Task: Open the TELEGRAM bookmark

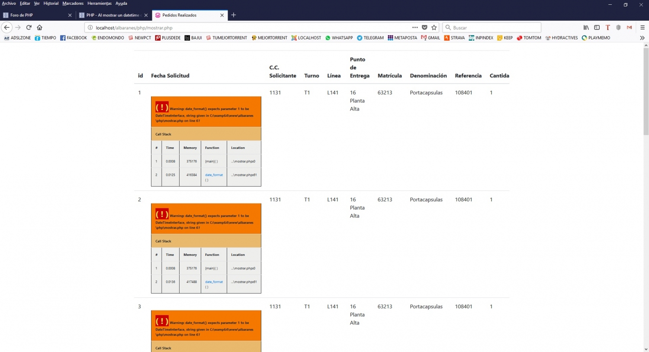Action: pyautogui.click(x=370, y=38)
